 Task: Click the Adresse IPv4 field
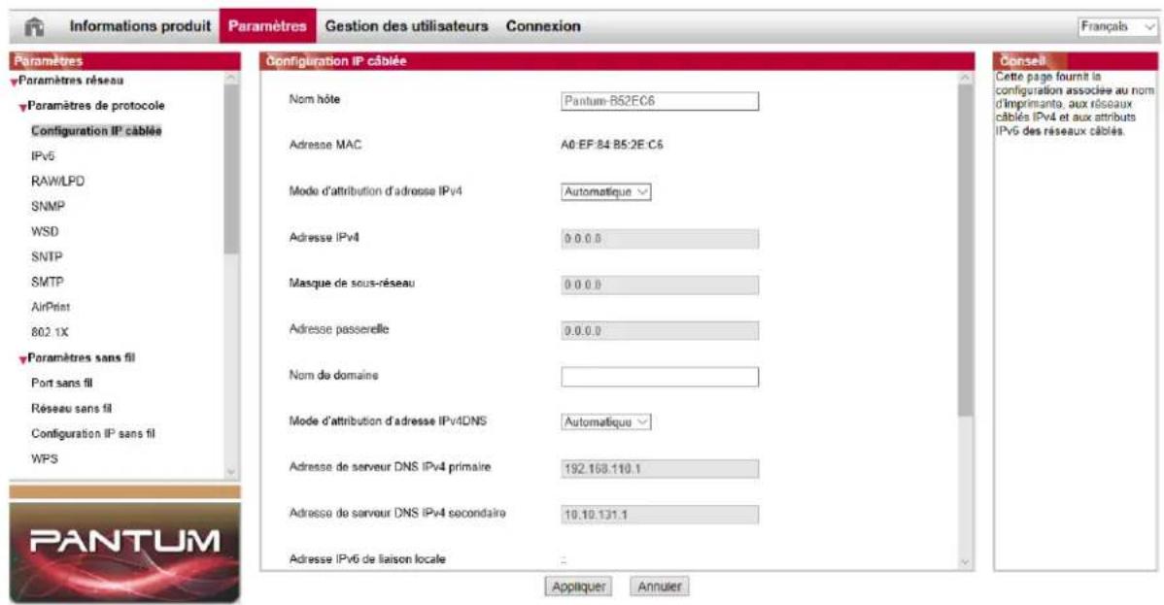point(660,239)
